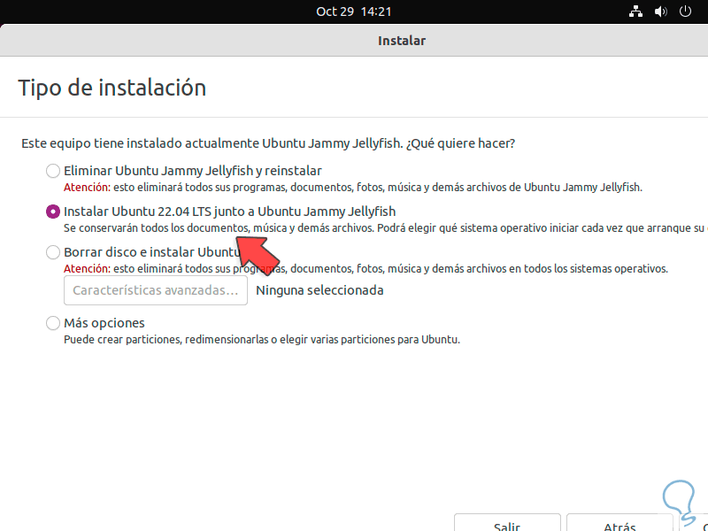Select Borrar disco e instalar Ubuntu radio
708x531 pixels.
[x=53, y=252]
